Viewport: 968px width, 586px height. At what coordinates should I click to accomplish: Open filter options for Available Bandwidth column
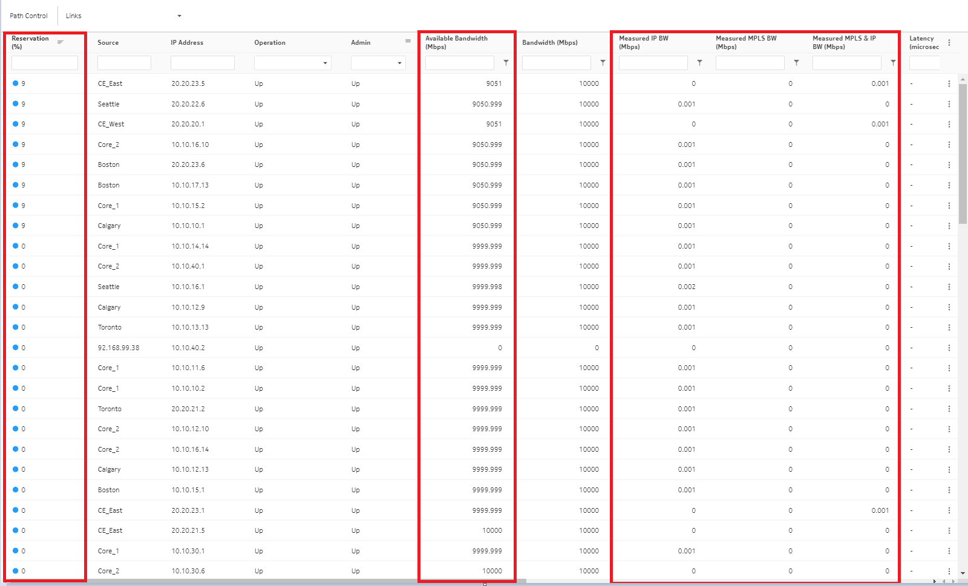coord(506,62)
